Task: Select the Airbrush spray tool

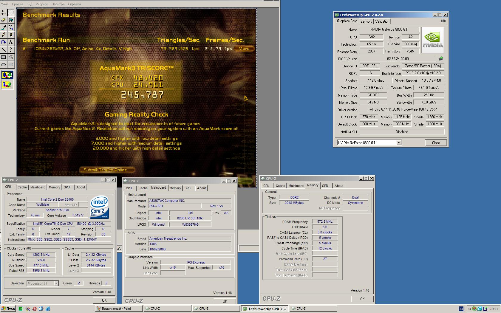Action: pos(4,42)
